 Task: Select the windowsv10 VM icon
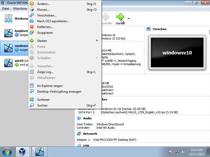click(x=8, y=48)
